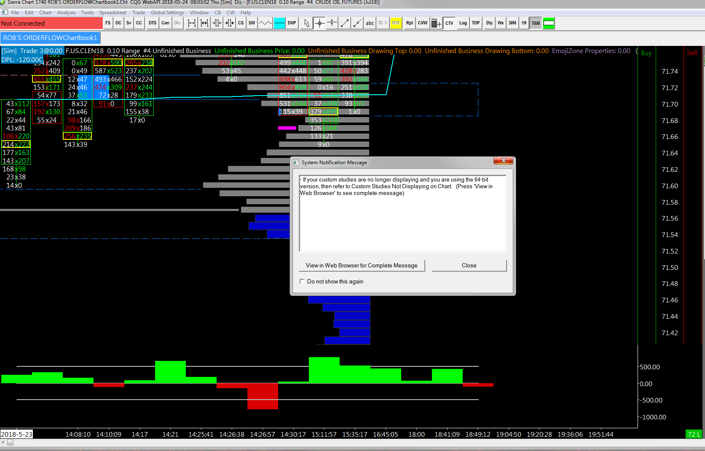Select the pointer arrow tool
Image resolution: width=705 pixels, height=451 pixels.
(307, 23)
